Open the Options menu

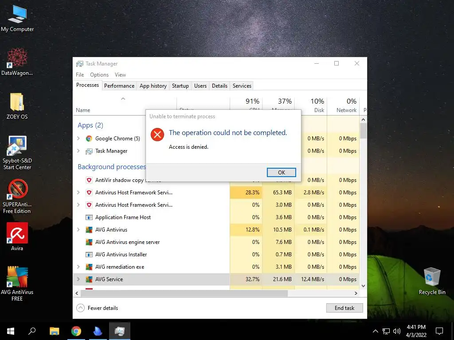pos(99,75)
